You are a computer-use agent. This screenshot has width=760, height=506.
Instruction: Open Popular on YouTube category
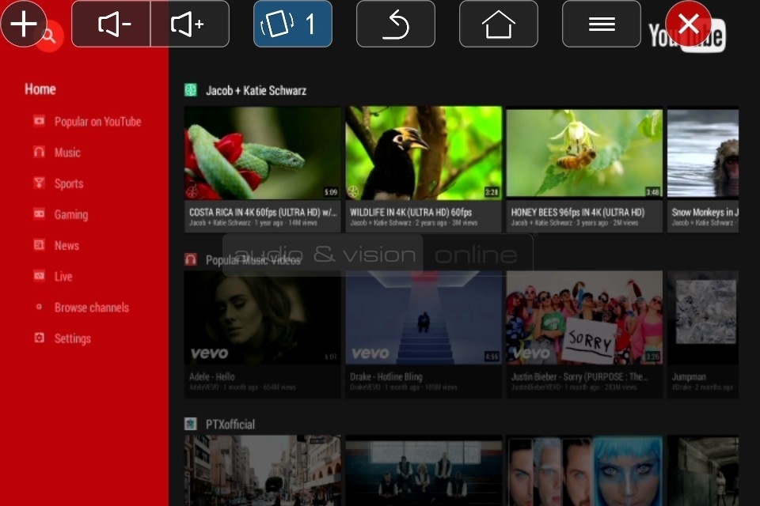97,122
